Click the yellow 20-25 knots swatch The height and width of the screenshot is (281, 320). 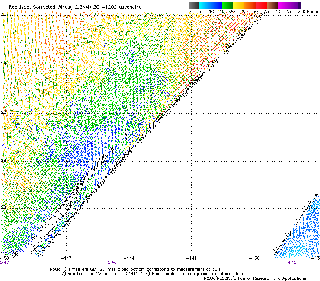[239, 5]
